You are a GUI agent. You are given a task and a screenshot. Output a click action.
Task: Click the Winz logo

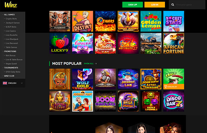point(11,5)
